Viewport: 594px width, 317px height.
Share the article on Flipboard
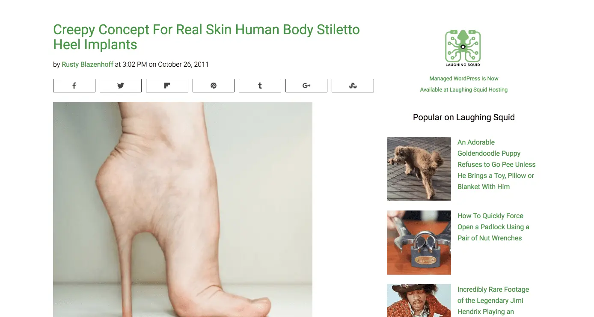point(167,86)
